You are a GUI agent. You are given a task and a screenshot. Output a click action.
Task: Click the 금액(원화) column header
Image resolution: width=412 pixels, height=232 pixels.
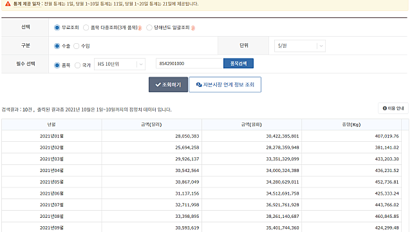click(x=252, y=124)
